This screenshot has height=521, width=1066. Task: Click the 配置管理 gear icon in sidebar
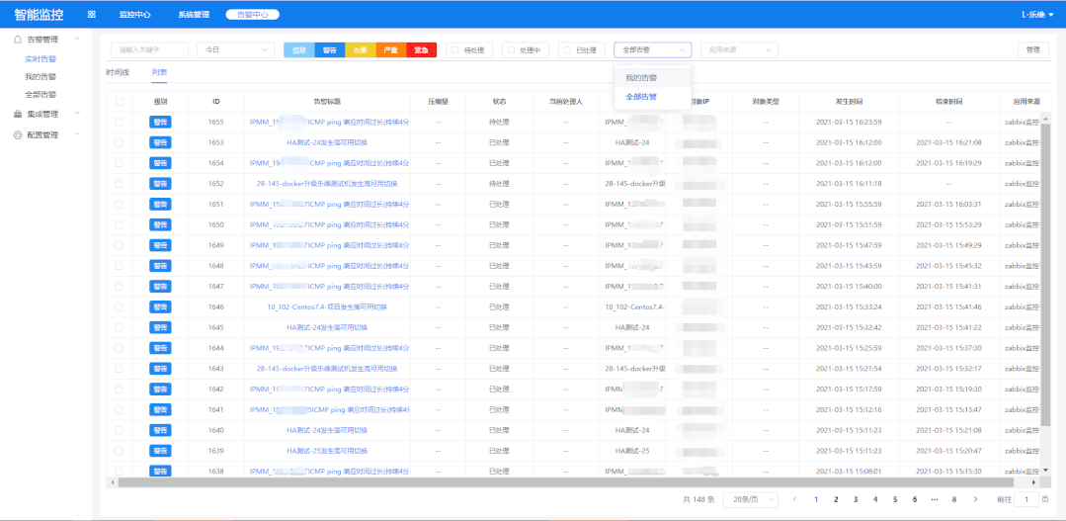[x=19, y=134]
